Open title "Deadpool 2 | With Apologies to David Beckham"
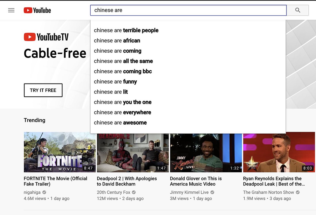The image size is (316, 215). coord(127,181)
